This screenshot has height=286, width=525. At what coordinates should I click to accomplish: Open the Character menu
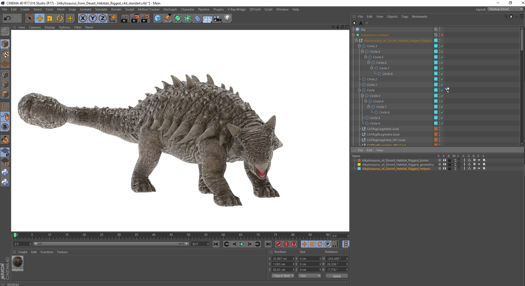pos(187,9)
